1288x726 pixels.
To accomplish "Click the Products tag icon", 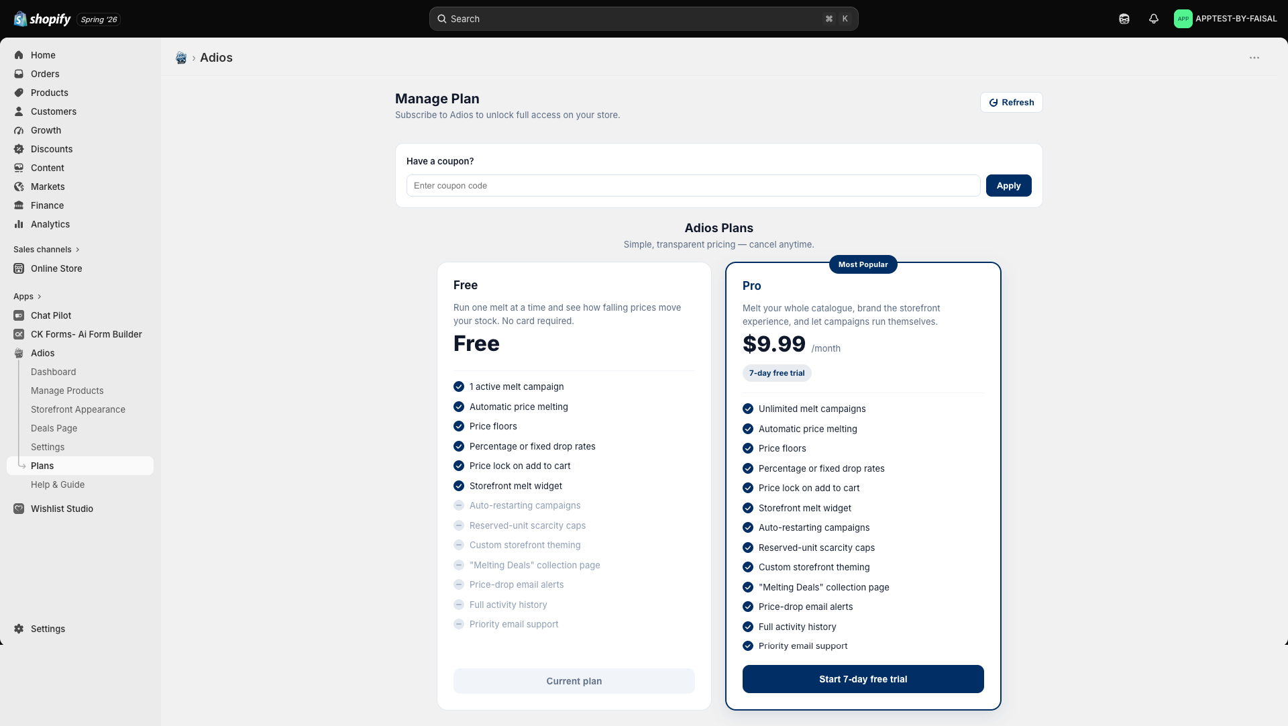I will tap(19, 93).
